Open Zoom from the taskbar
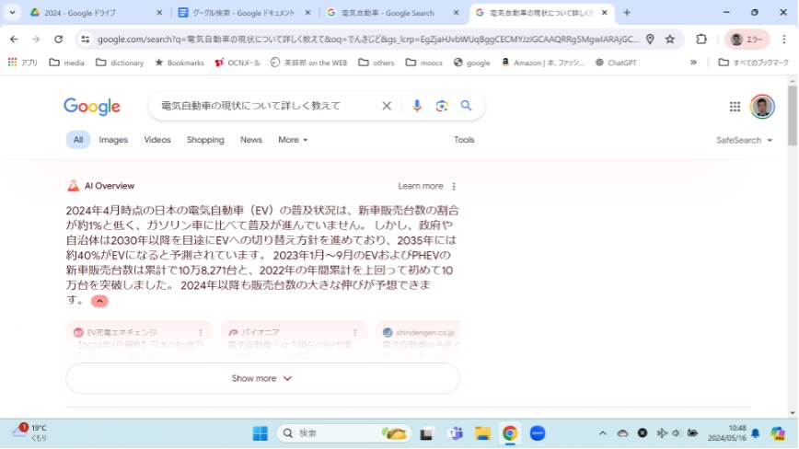Screen dimensions: 799x449 [x=538, y=433]
